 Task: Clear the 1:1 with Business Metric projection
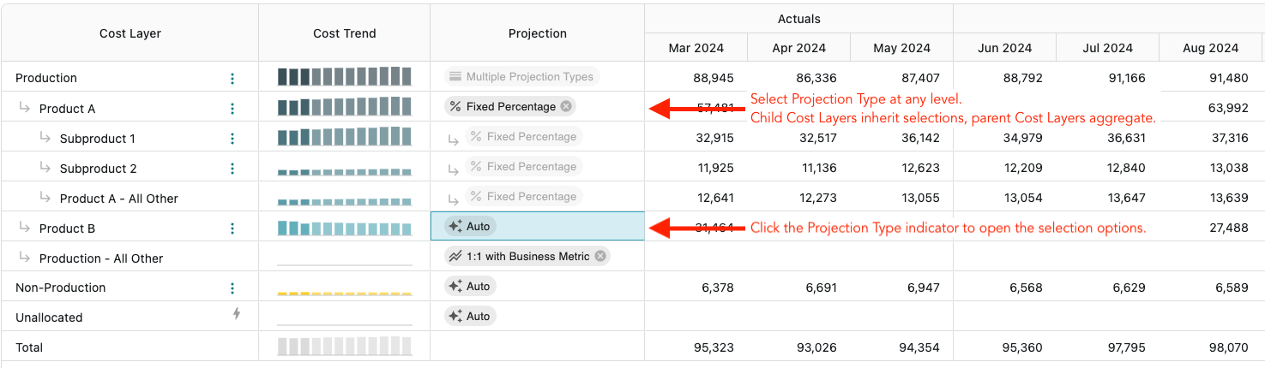click(x=600, y=256)
